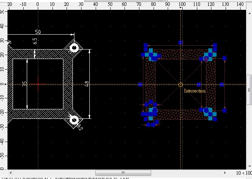Click the magenta circled grip at top-right corner
The height and width of the screenshot is (179, 252).
point(206,59)
